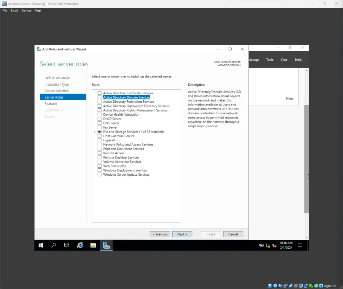Click the Next button

[x=182, y=234]
